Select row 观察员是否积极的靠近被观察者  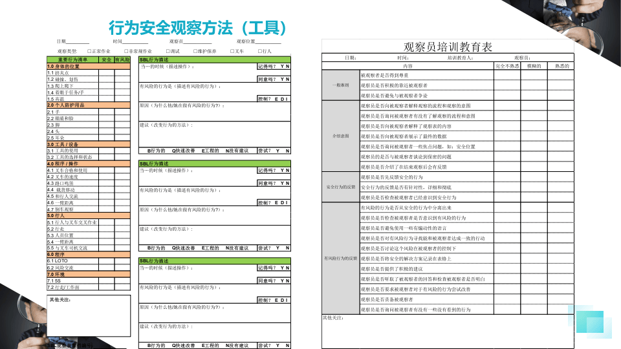tap(467, 85)
